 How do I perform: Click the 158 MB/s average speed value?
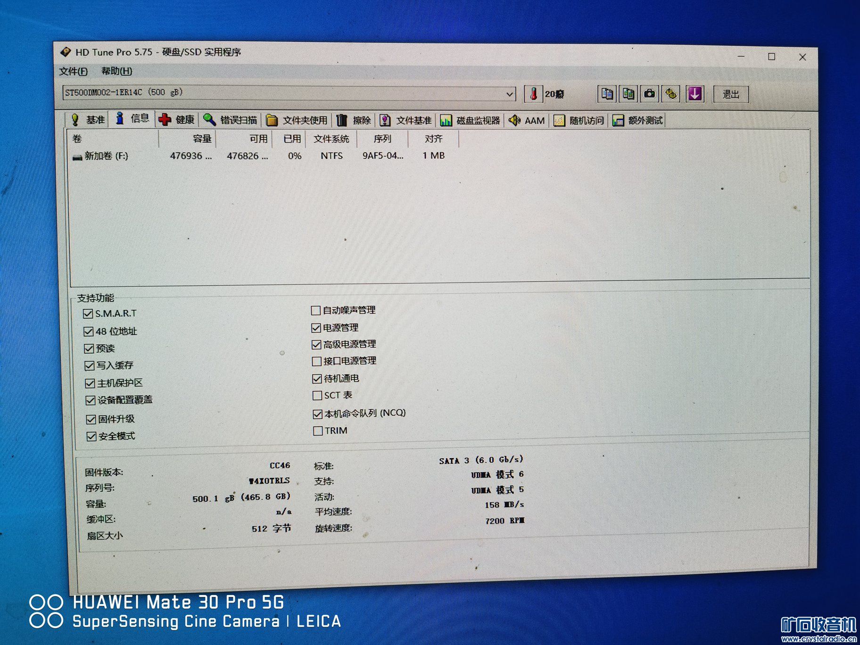504,504
